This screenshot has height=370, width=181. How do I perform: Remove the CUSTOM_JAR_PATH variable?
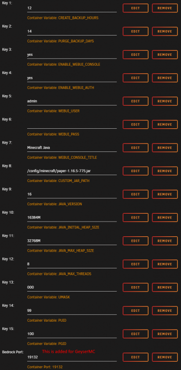pyautogui.click(x=165, y=171)
